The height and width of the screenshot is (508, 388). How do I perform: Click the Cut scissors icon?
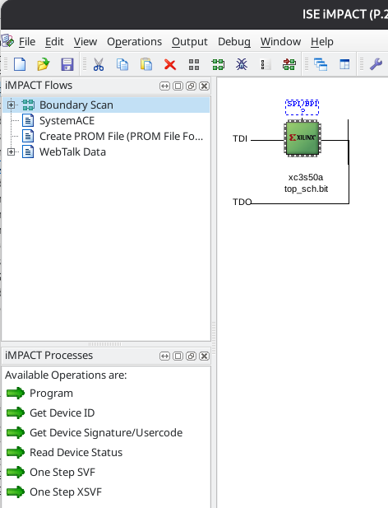coord(99,64)
